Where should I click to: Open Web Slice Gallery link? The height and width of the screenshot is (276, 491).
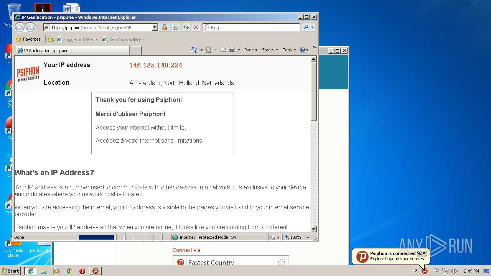(122, 39)
